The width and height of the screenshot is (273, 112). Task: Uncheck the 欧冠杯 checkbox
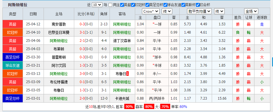click(x=133, y=5)
